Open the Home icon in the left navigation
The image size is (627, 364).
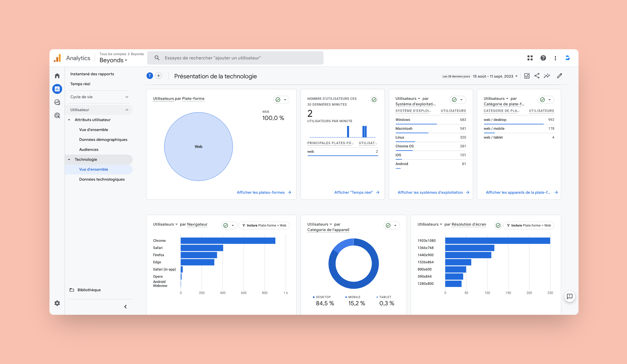pyautogui.click(x=57, y=75)
